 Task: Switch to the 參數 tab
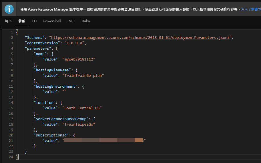22,21
